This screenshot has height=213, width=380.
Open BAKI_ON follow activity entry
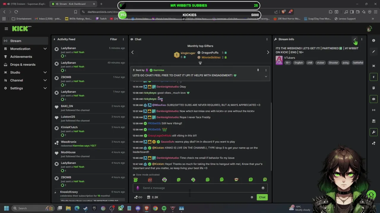(x=90, y=108)
